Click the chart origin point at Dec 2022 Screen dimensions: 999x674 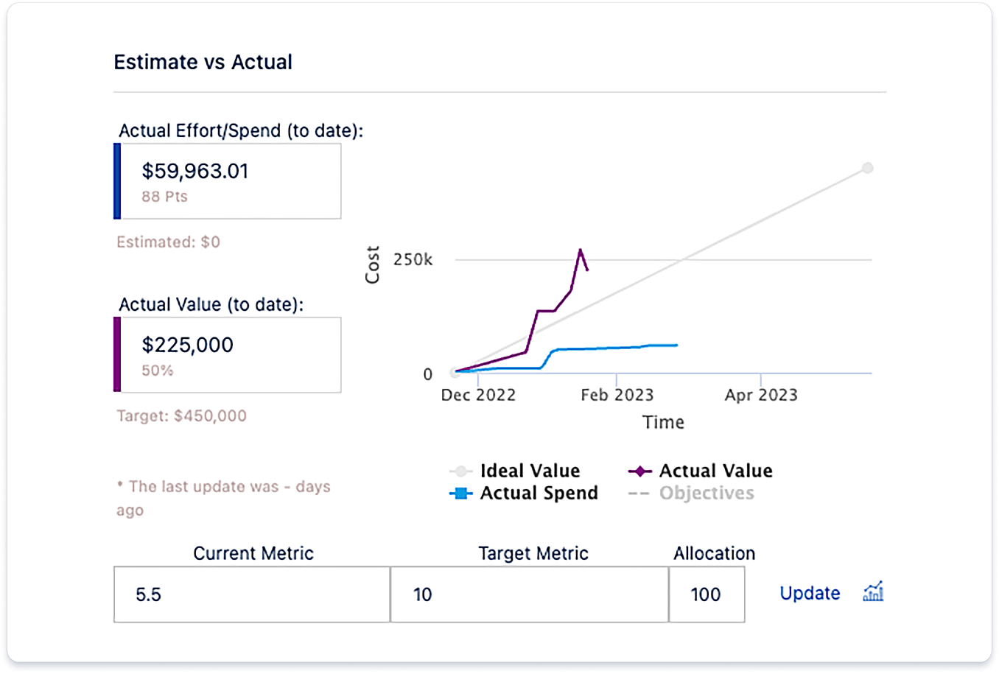(455, 373)
